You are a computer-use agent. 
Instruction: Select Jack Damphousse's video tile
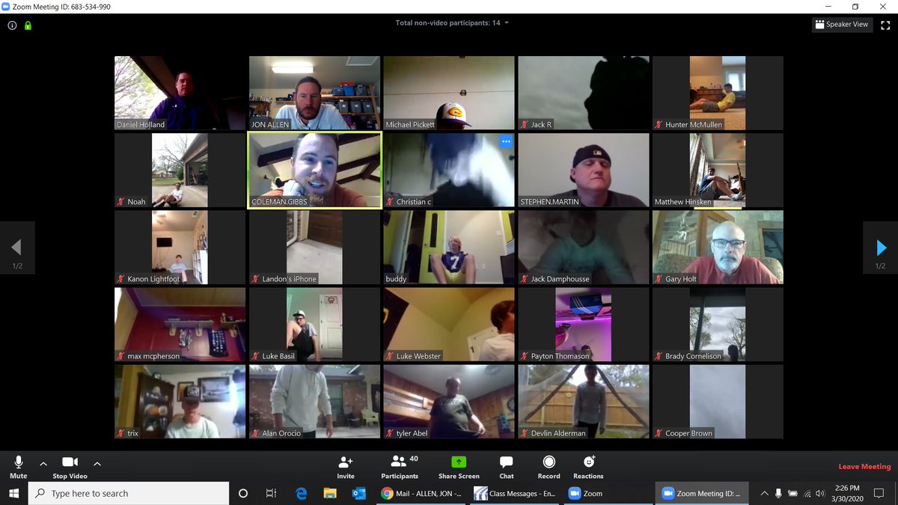point(584,247)
